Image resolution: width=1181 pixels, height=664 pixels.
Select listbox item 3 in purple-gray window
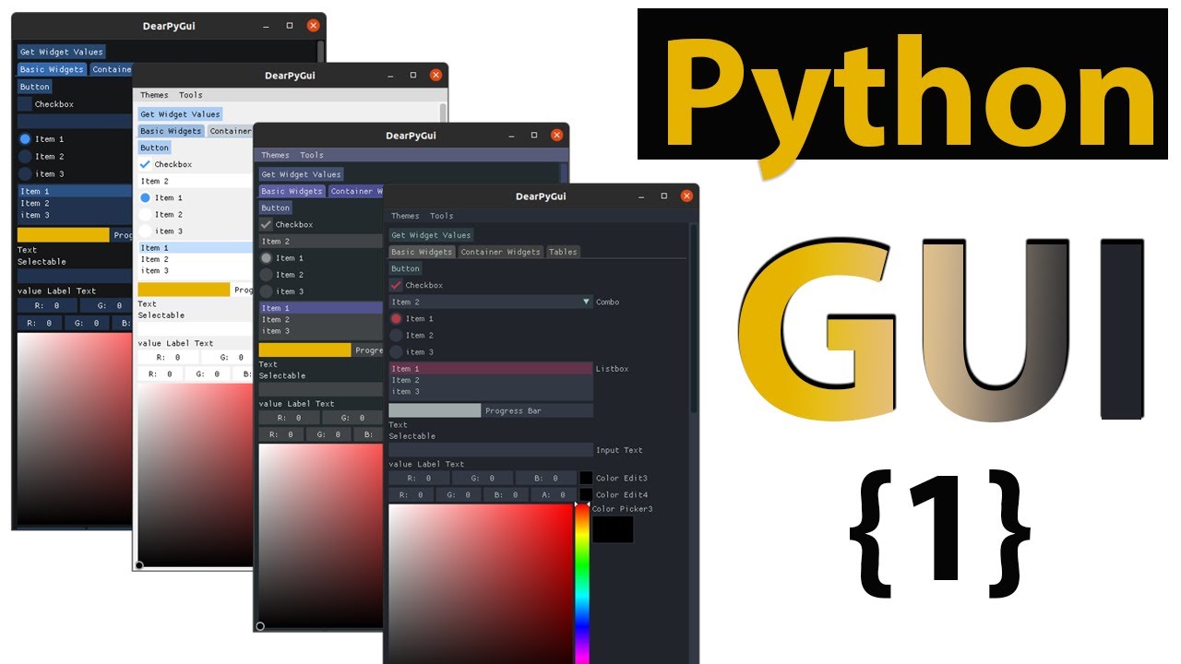tap(320, 330)
